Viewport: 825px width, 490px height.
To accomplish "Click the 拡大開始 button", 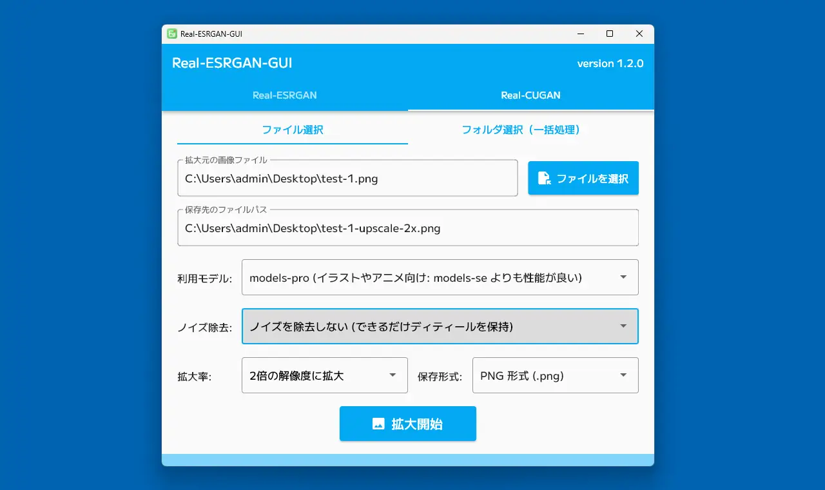I will click(408, 424).
